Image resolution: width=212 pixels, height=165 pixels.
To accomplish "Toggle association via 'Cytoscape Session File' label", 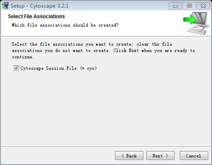I will [48, 68].
